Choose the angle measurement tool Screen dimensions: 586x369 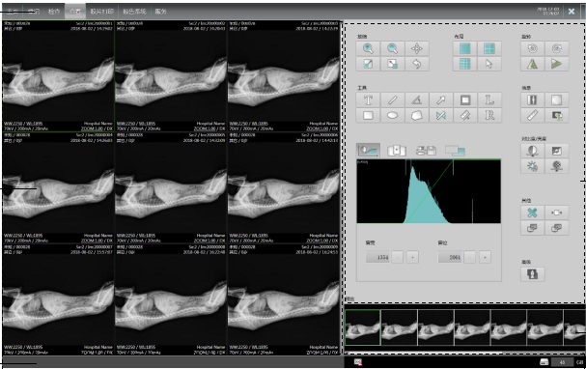(417, 100)
